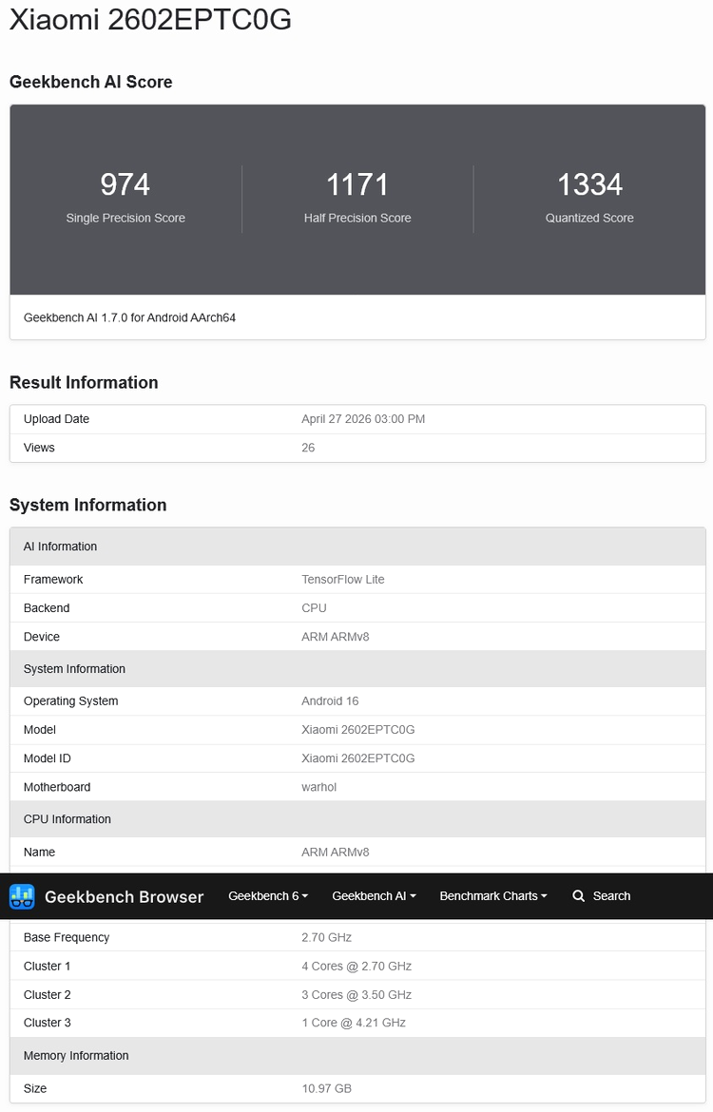Click the Half Precision Score value 1171

point(357,184)
